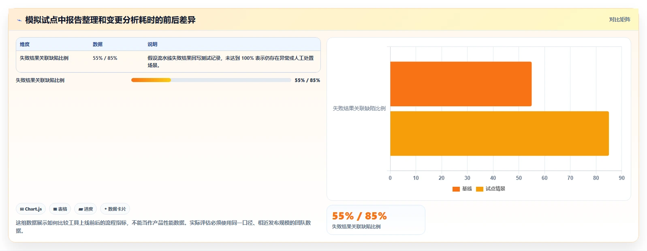Select the 55% / 85% table cell
The image size is (647, 251).
(105, 58)
